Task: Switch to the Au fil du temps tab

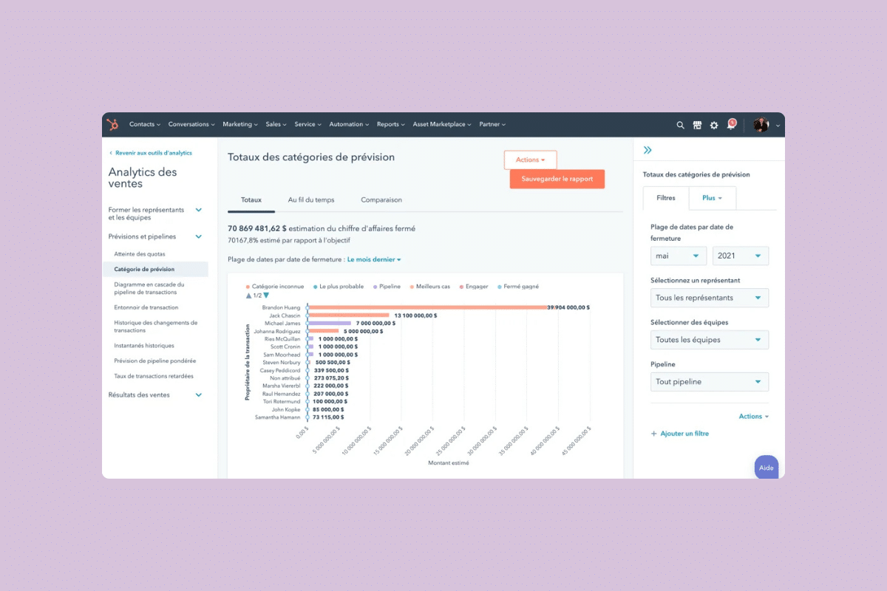Action: (310, 200)
